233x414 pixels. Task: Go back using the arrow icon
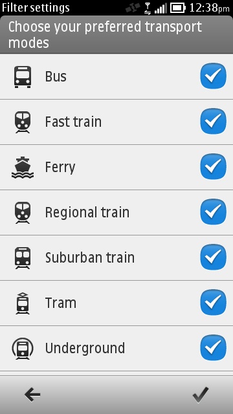(x=32, y=395)
